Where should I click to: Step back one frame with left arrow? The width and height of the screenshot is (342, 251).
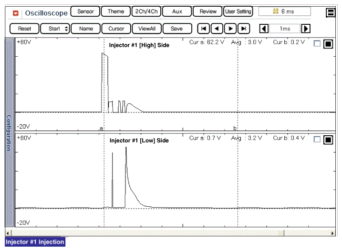(217, 29)
